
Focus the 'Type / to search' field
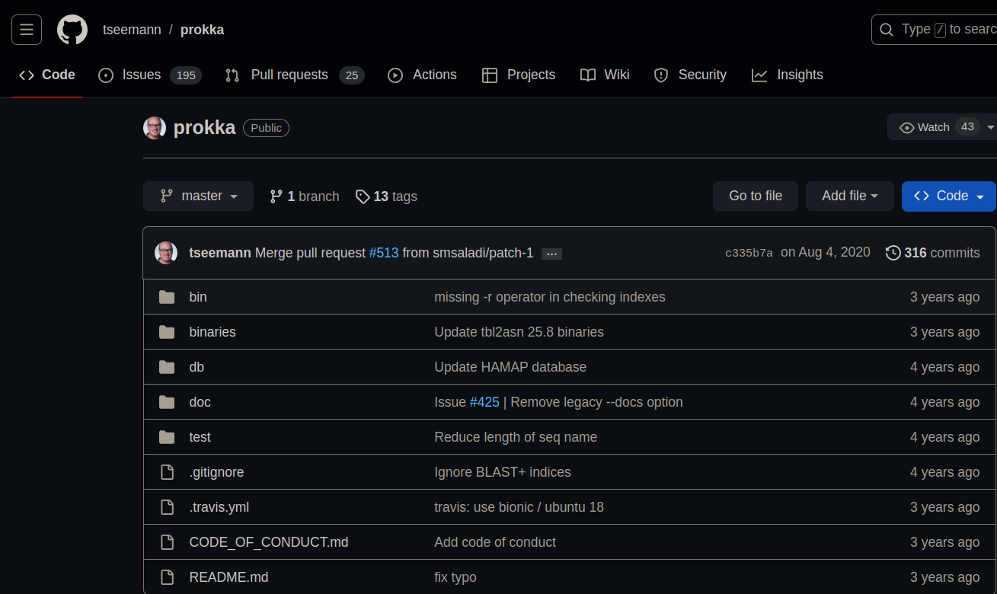935,30
